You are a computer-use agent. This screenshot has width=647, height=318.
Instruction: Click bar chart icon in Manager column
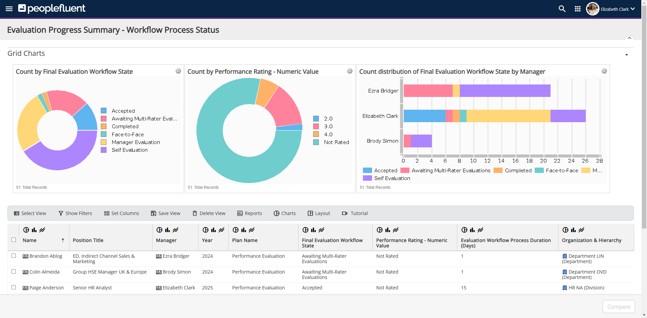tap(167, 230)
